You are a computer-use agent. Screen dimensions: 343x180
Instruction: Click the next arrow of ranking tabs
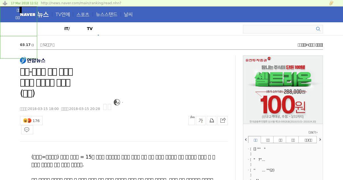320,140
